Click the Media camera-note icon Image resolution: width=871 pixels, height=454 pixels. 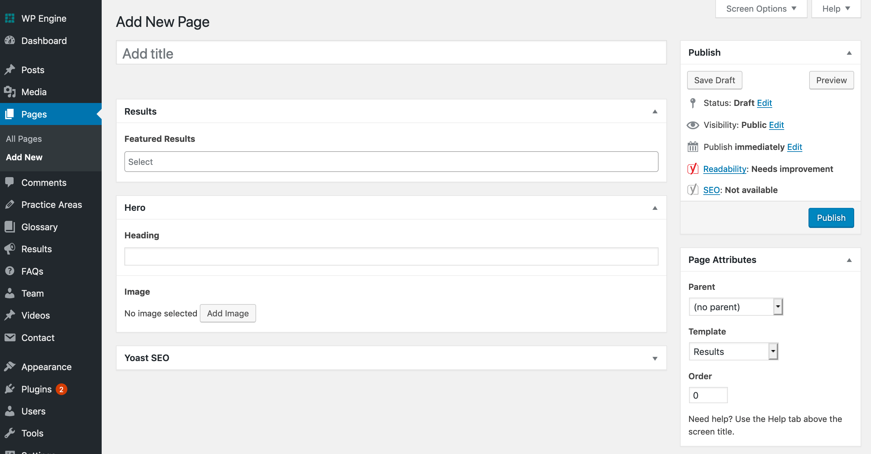[x=10, y=92]
